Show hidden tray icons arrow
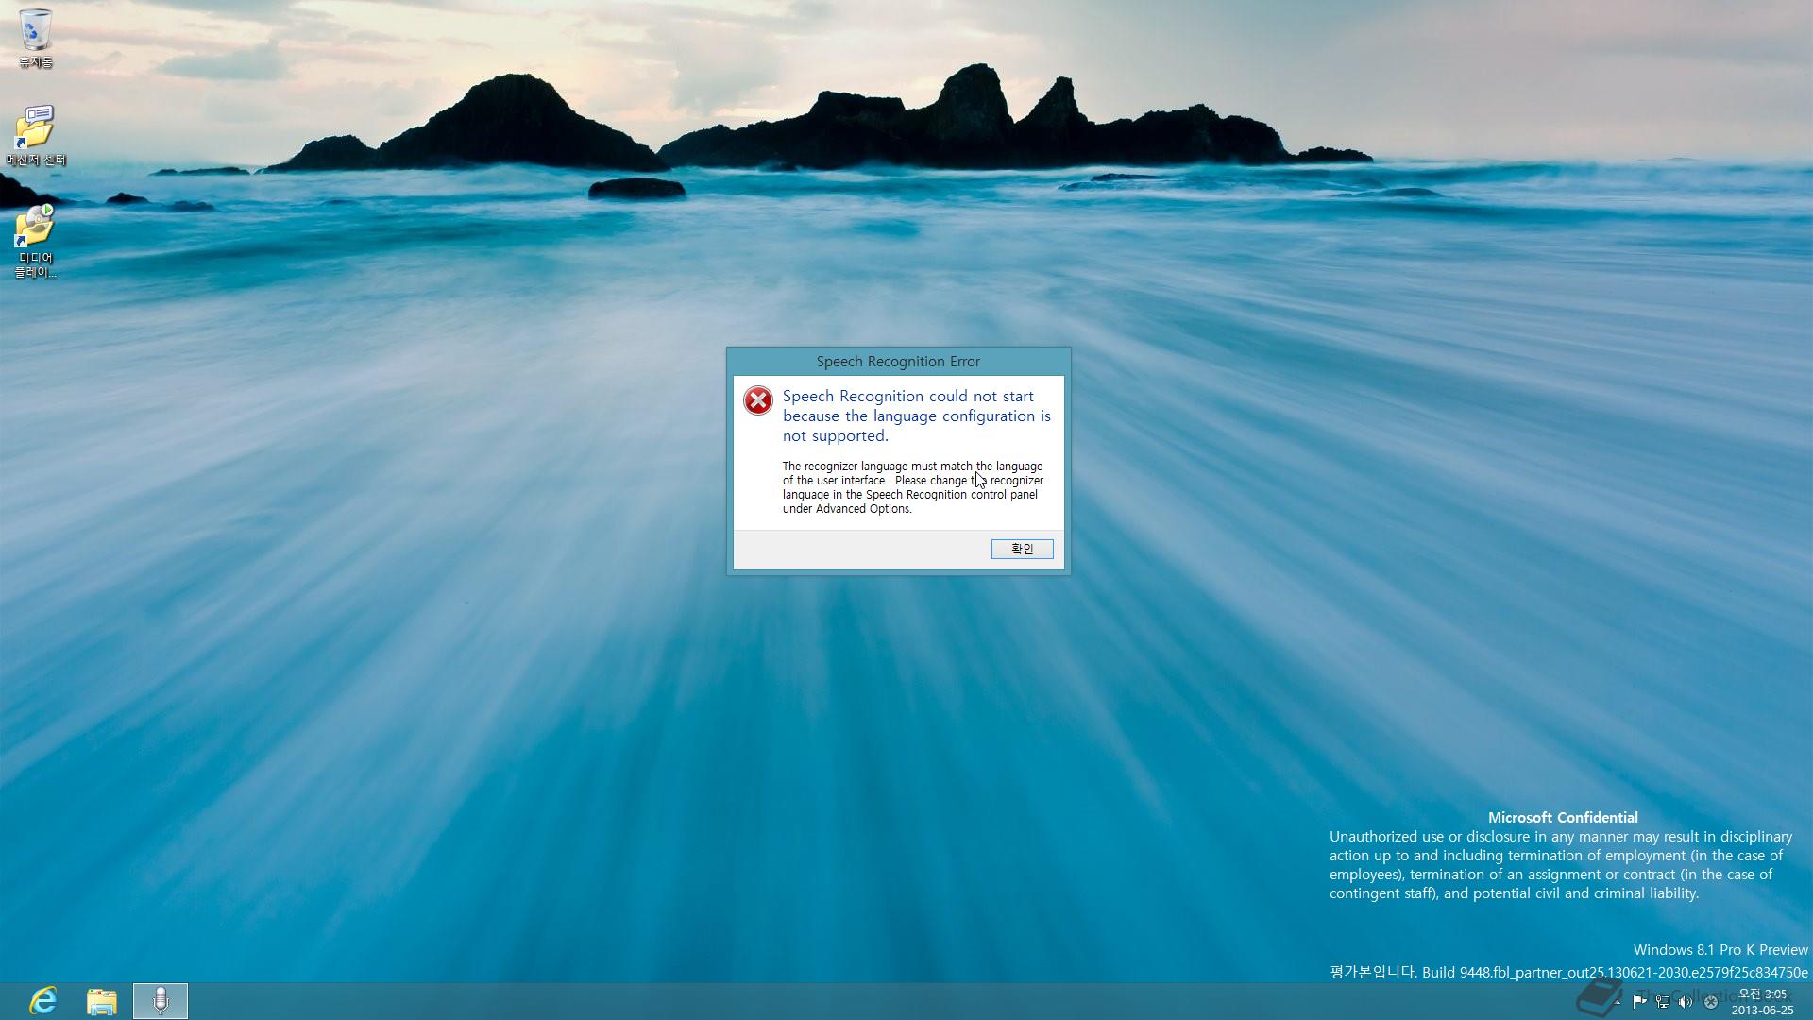 click(1618, 1002)
